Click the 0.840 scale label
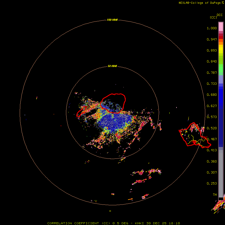Image resolution: width=225 pixels, height=225 pixels. (212, 61)
